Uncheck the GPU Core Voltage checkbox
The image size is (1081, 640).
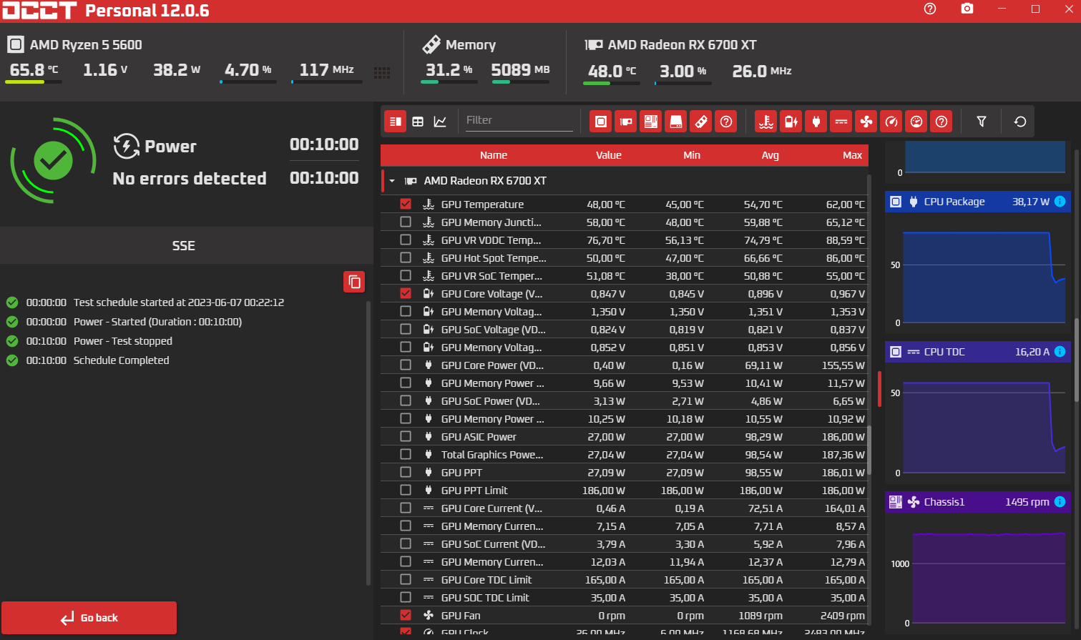406,293
